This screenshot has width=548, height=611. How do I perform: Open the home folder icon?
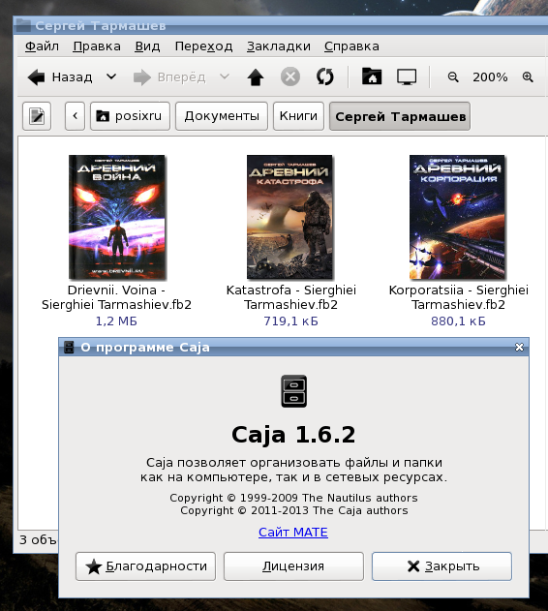pyautogui.click(x=372, y=76)
